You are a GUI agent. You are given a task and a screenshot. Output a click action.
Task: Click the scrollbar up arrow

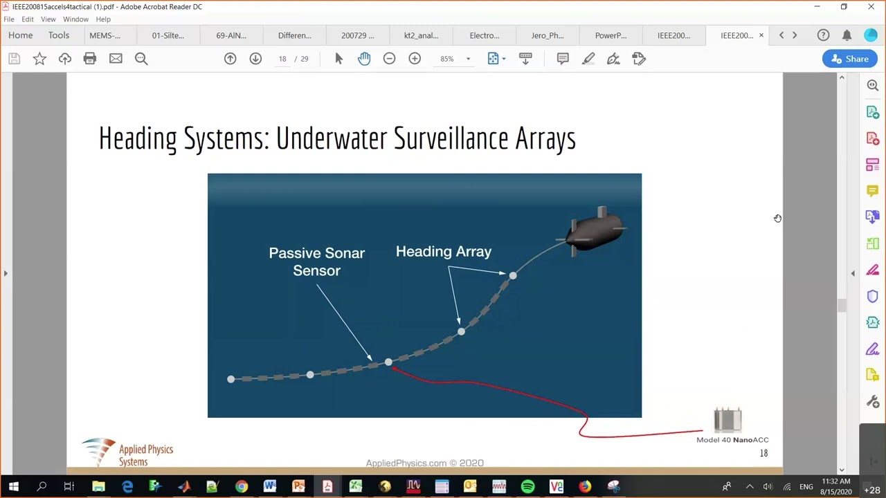(x=842, y=77)
